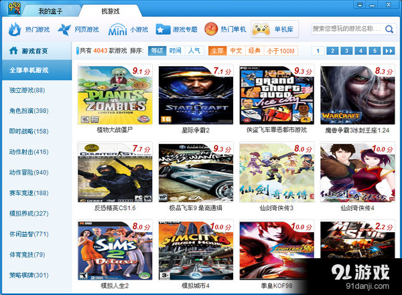
Task: Select 全部单机游戏 in sidebar
Action: 37,70
